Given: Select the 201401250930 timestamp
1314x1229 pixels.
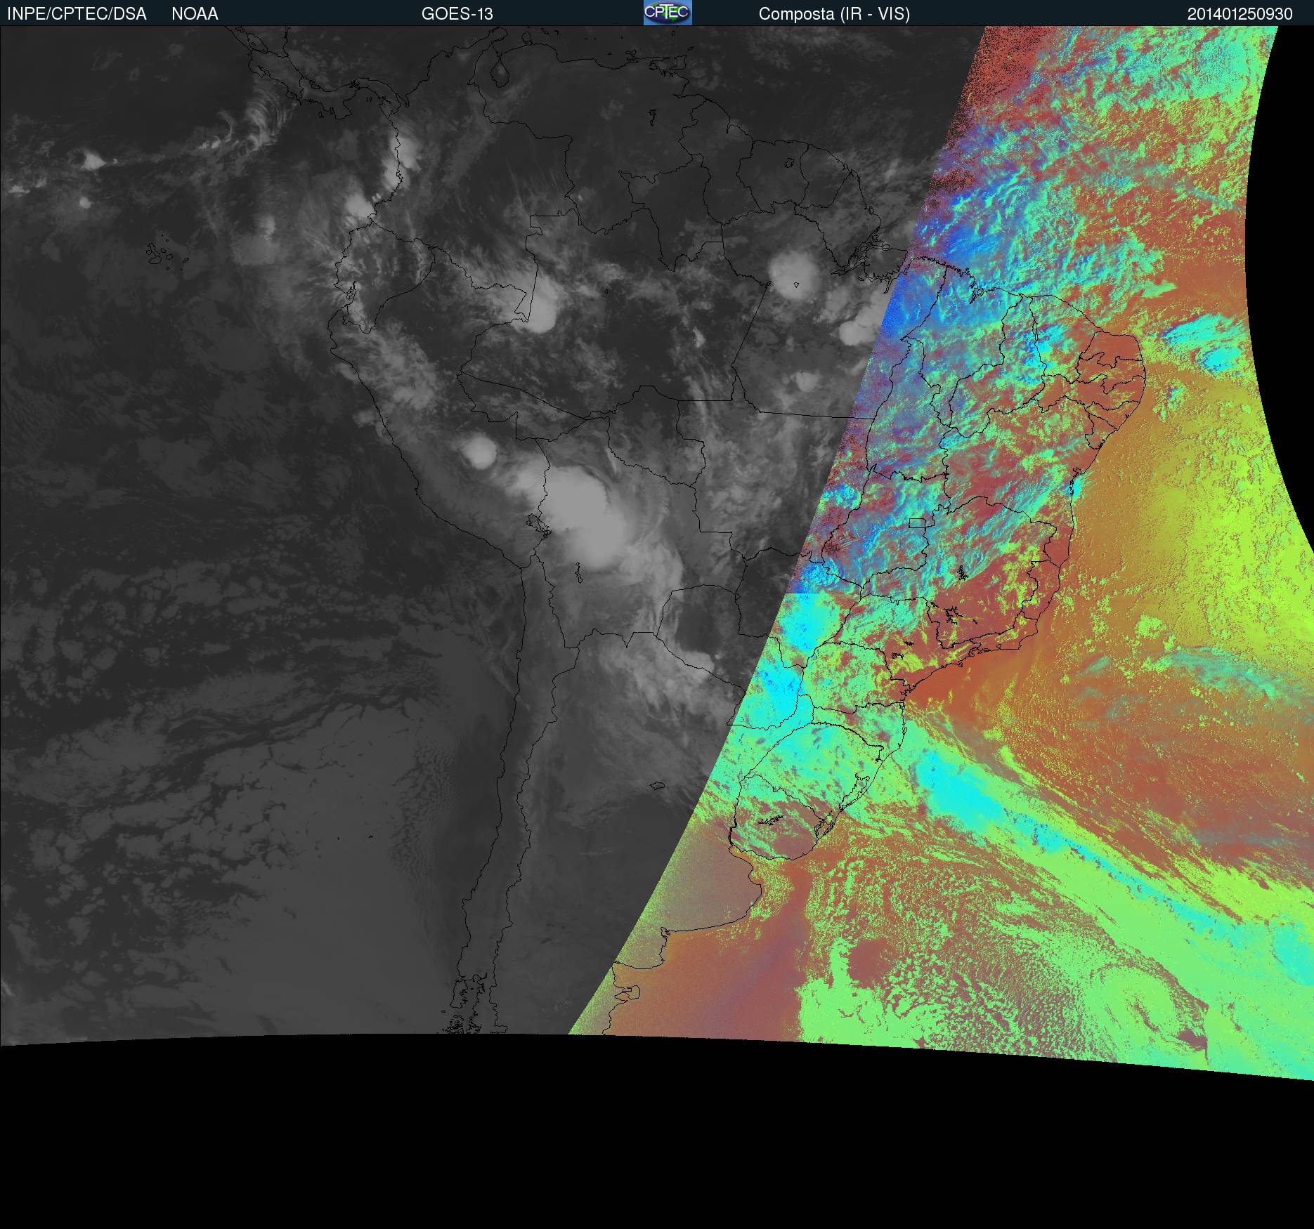Looking at the screenshot, I should click(x=1240, y=14).
